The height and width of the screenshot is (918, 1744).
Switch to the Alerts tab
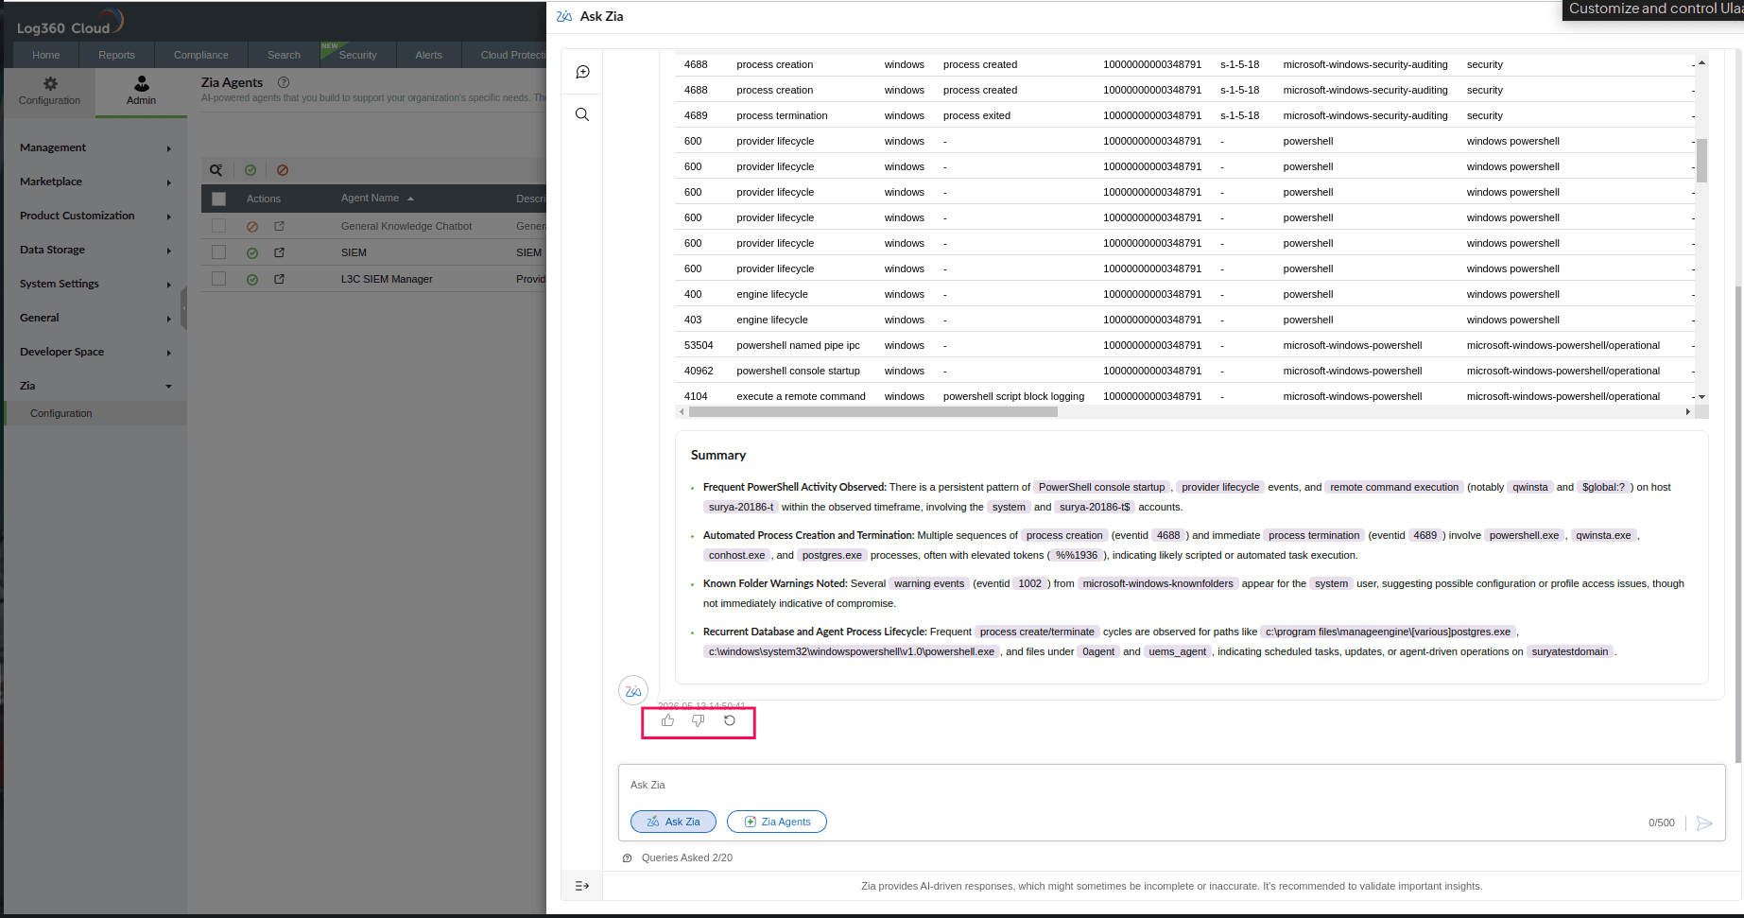pyautogui.click(x=429, y=55)
